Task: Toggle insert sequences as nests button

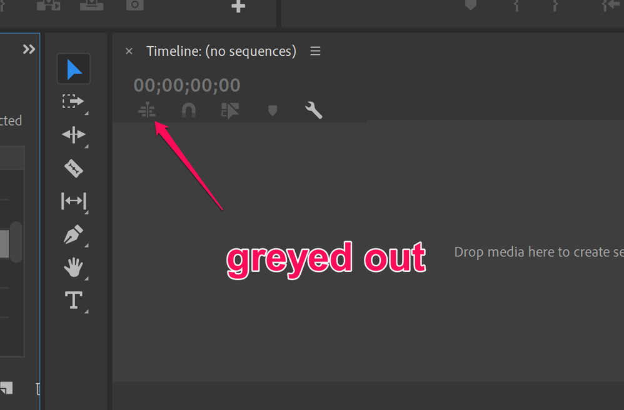Action: (147, 110)
